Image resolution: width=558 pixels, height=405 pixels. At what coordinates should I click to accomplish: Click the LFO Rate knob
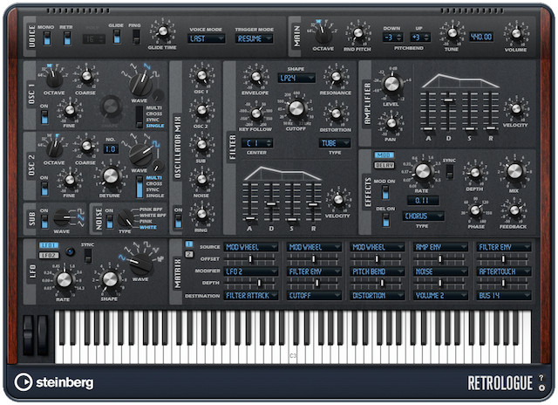pos(64,278)
